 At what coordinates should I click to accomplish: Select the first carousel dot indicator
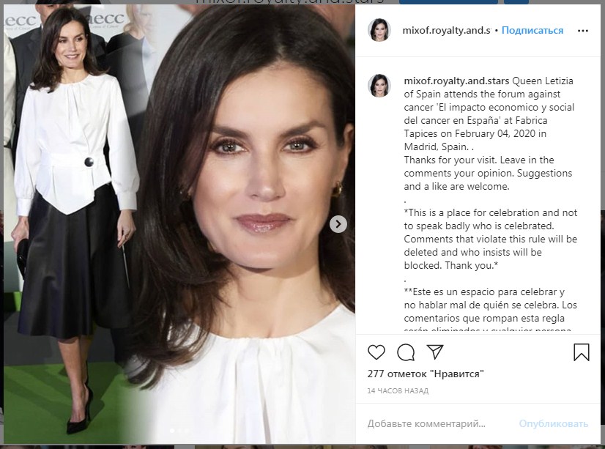[x=172, y=431]
